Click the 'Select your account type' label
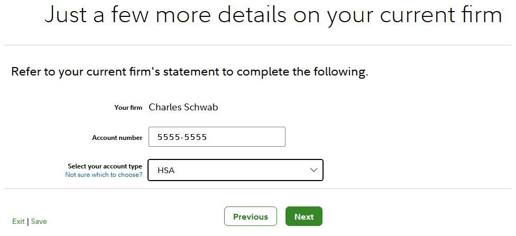This screenshot has height=236, width=516. [x=105, y=166]
